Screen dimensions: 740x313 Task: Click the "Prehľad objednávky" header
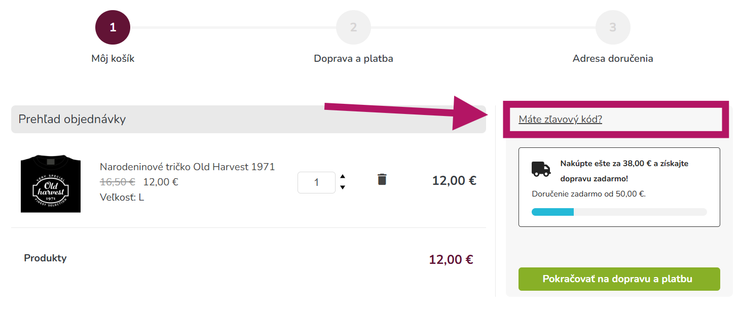72,120
